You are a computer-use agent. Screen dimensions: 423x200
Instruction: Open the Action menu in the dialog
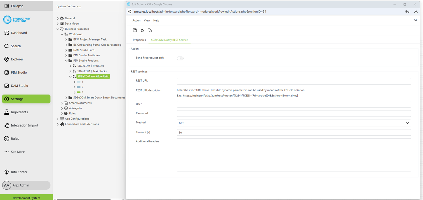coord(136,20)
